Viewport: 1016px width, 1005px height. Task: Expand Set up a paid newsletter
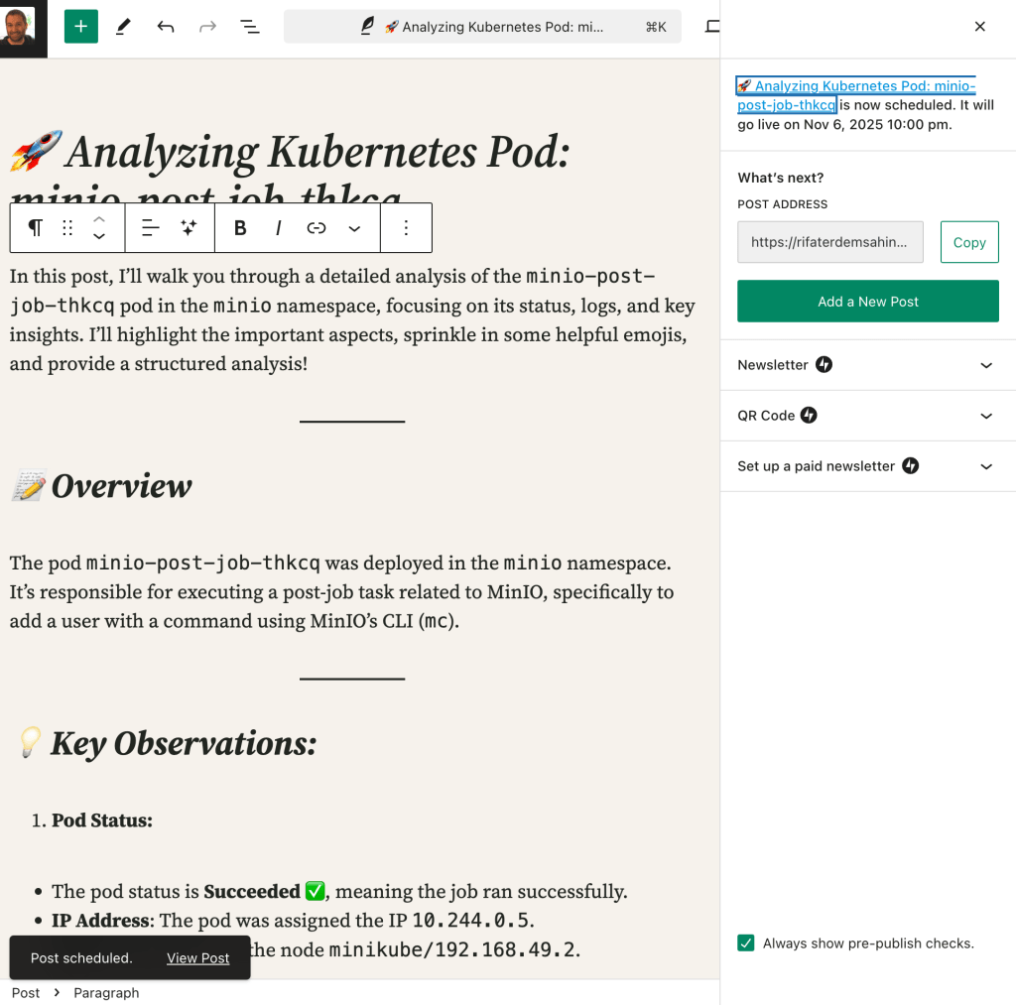click(867, 466)
